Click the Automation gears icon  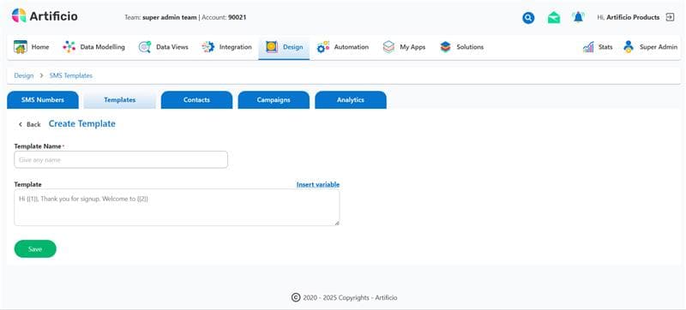point(323,47)
